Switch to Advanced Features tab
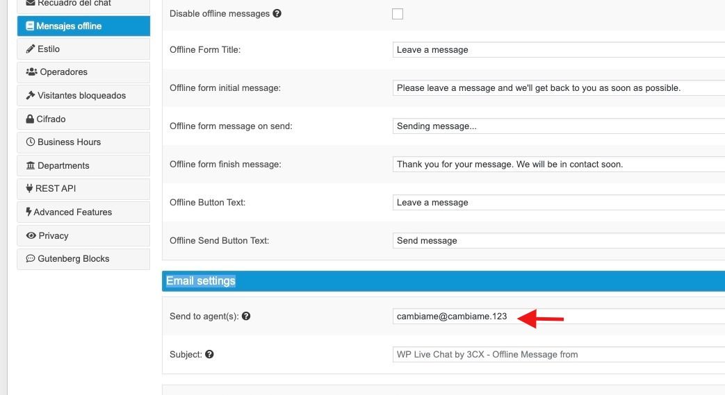725x395 pixels. coord(83,212)
